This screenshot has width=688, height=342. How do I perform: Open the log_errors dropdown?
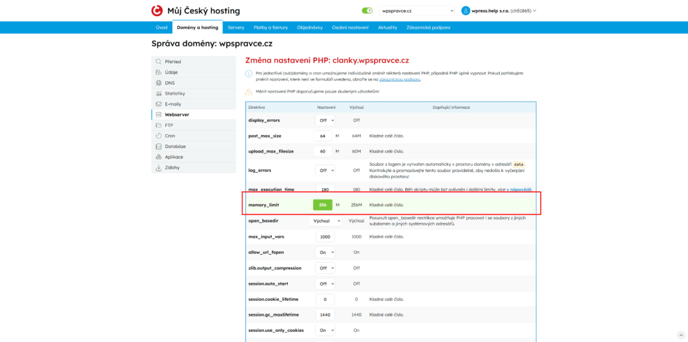coord(325,171)
